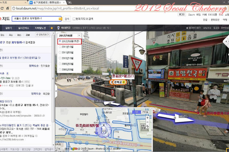
Task: Click the 모두지우기 clear all button
Action: (x=43, y=35)
